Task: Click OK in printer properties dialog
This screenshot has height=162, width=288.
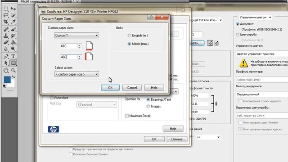Action: pyautogui.click(x=154, y=139)
